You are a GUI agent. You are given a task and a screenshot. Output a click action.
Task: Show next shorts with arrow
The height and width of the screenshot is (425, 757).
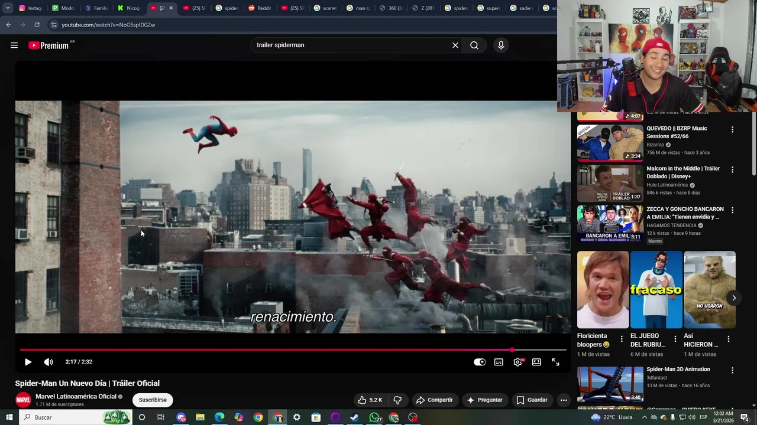click(733, 298)
